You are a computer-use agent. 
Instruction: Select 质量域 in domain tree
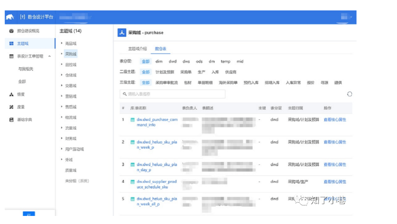pos(71,170)
